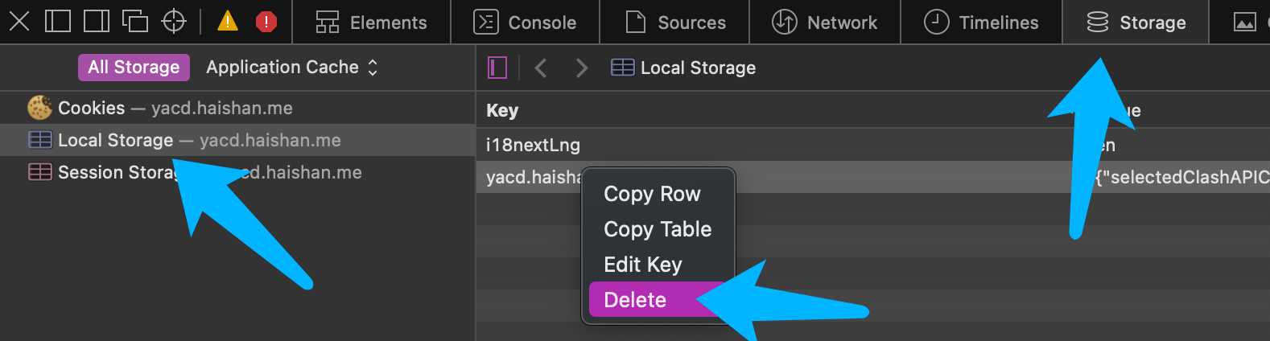This screenshot has height=341, width=1270.
Task: Open the Sources tab
Action: [675, 22]
